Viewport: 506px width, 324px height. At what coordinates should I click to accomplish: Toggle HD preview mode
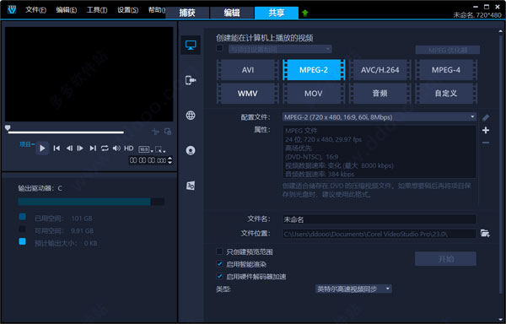point(129,148)
